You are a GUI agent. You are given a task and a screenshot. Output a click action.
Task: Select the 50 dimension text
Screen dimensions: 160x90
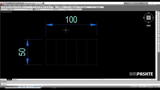(x=22, y=52)
